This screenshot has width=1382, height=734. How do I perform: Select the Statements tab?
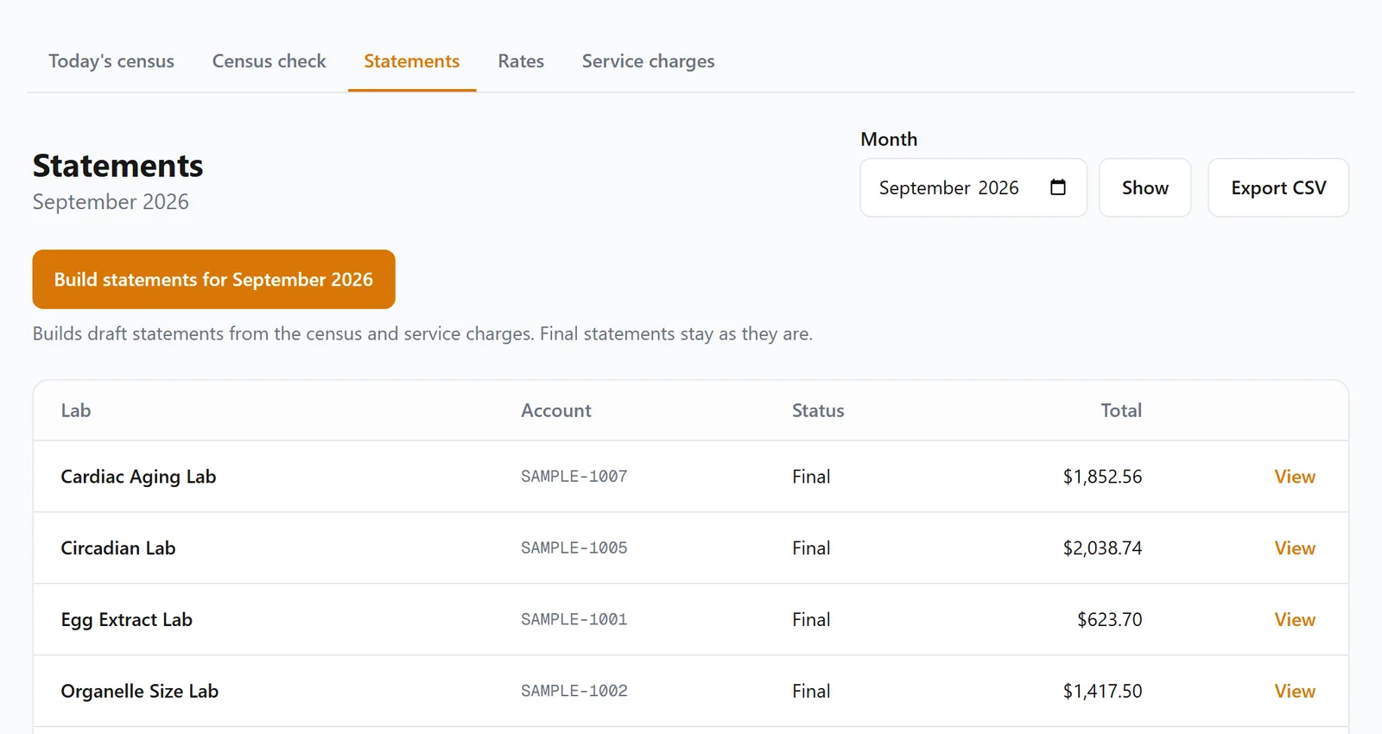point(412,61)
